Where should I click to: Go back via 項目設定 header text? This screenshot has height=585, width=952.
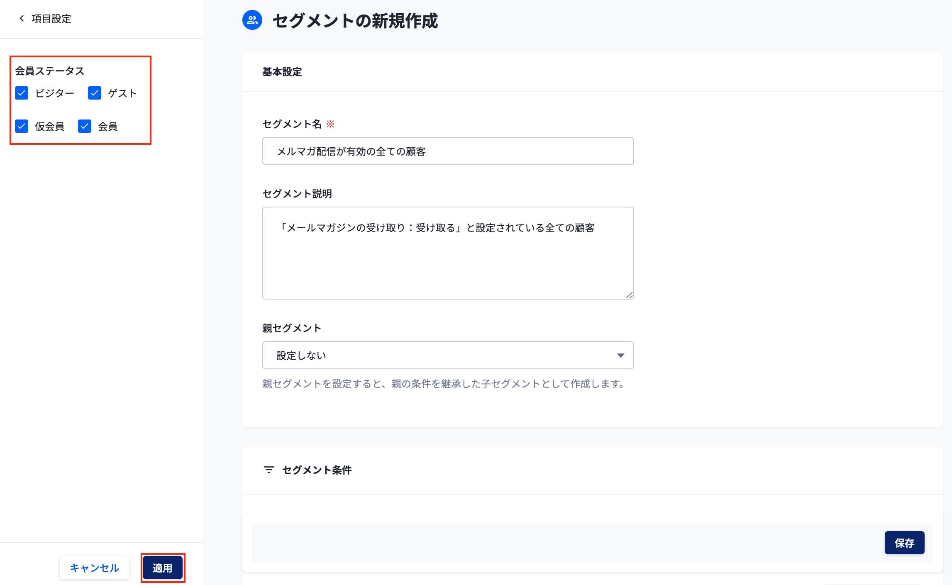tap(51, 19)
